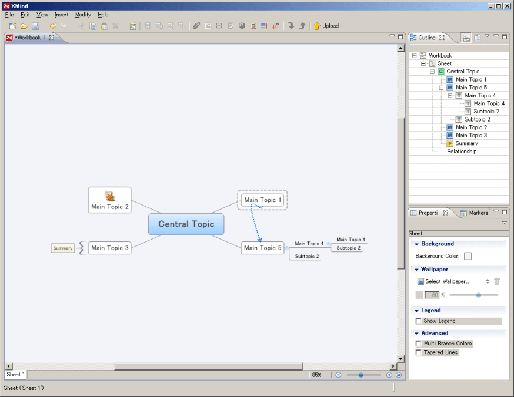Click the zoom in plus icon
The width and height of the screenshot is (514, 397).
[x=389, y=375]
